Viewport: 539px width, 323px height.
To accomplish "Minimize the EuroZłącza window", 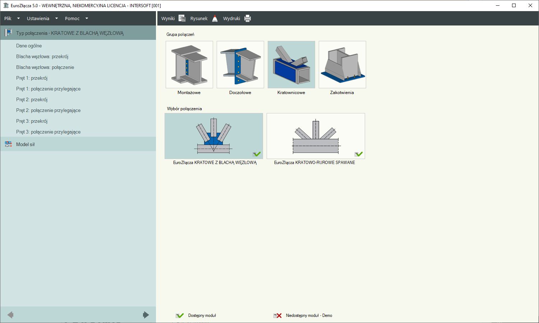I will pyautogui.click(x=498, y=5).
